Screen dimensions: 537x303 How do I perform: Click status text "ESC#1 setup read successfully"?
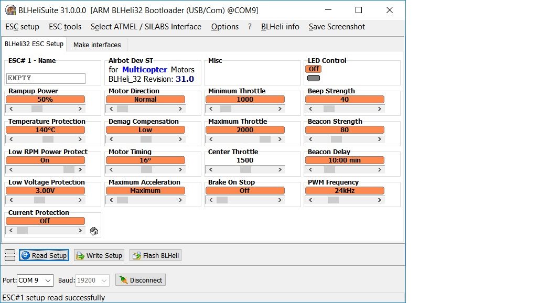[x=54, y=298]
